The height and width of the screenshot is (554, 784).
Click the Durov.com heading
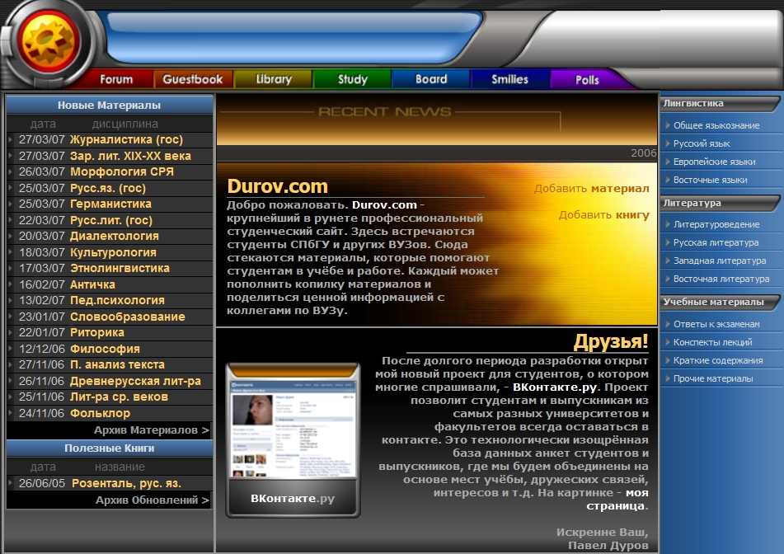coord(278,186)
